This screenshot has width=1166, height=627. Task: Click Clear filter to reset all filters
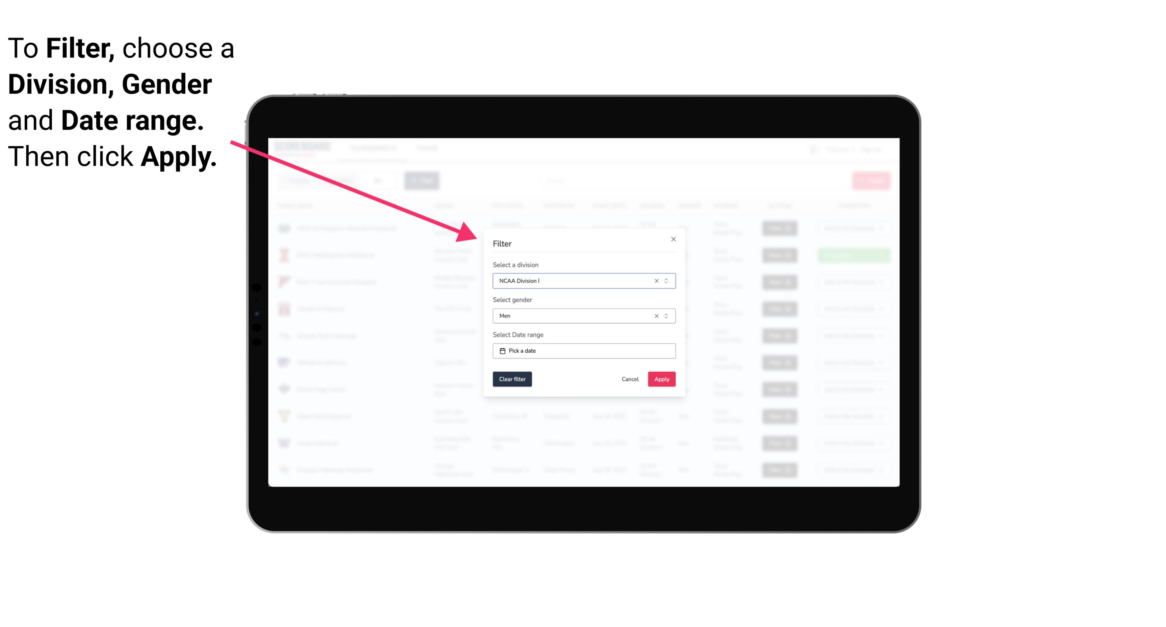[x=512, y=379]
